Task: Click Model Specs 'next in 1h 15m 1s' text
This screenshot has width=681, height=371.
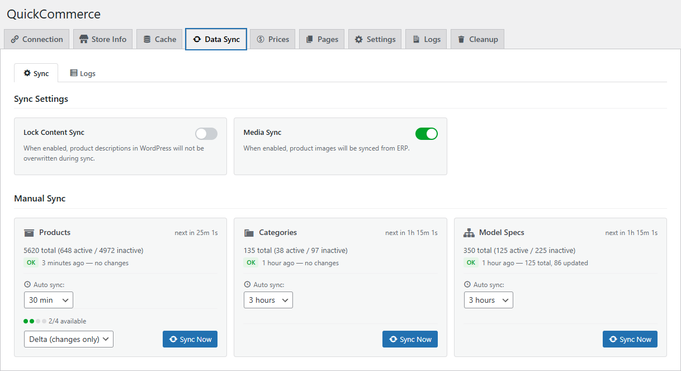Action: [x=631, y=233]
